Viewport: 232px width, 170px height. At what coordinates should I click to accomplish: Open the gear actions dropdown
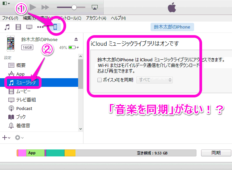[x=19, y=137]
